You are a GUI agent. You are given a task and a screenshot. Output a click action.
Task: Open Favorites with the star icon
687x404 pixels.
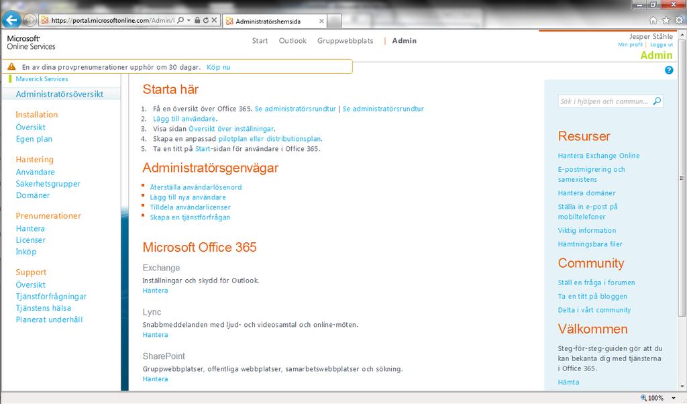coord(666,20)
